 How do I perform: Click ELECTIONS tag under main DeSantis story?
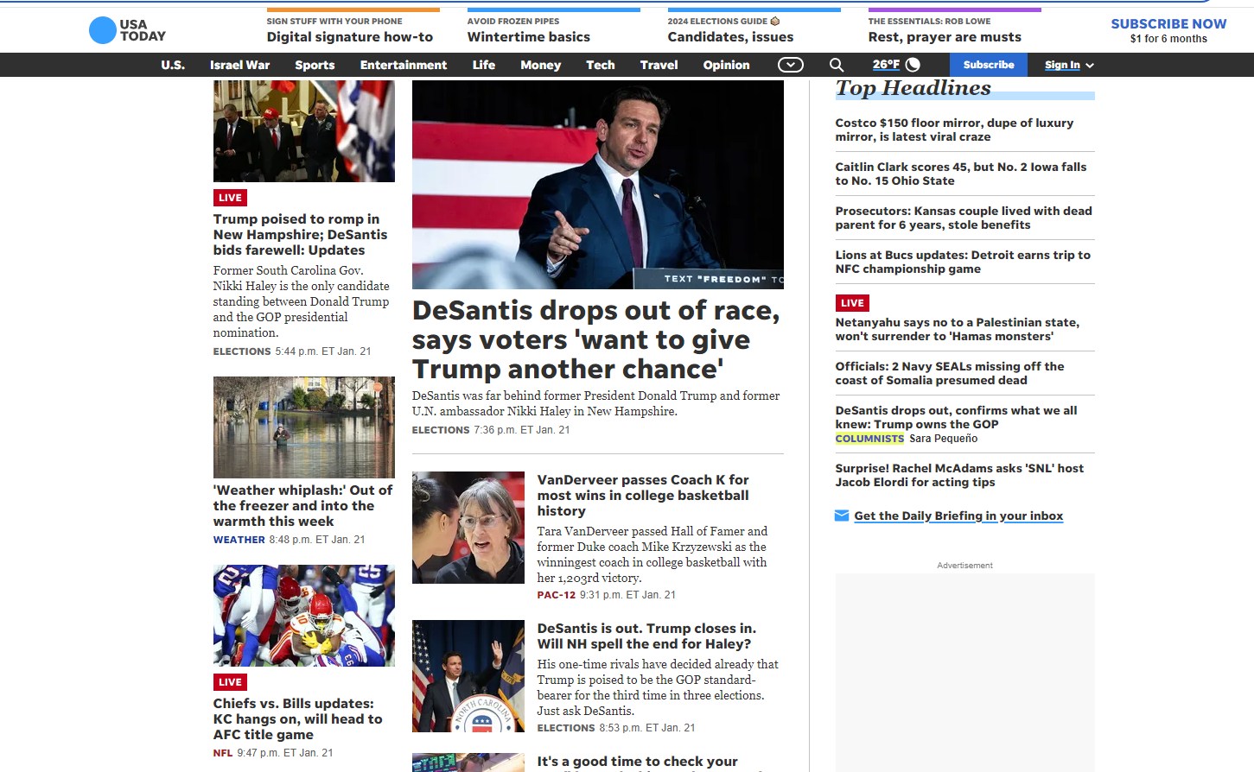[441, 430]
